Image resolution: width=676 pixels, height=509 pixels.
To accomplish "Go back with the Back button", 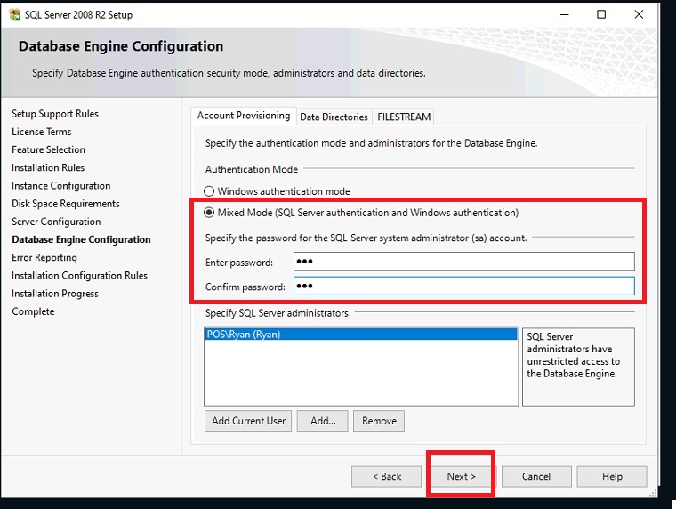I will [x=386, y=476].
